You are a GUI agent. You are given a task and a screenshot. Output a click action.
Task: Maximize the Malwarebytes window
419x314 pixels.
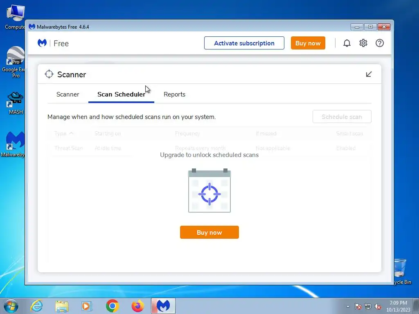[370, 27]
